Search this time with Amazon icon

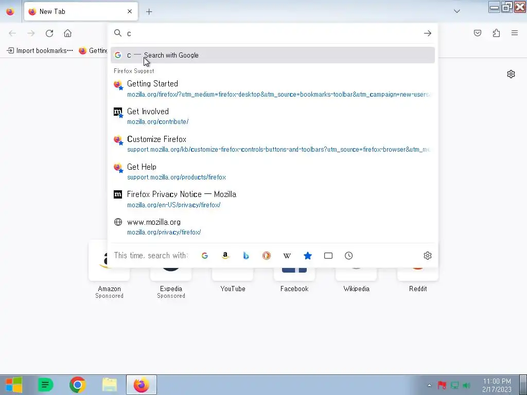[x=225, y=256]
